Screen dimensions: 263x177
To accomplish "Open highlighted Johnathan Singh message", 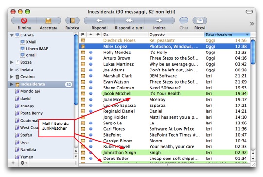I will point(165,153).
